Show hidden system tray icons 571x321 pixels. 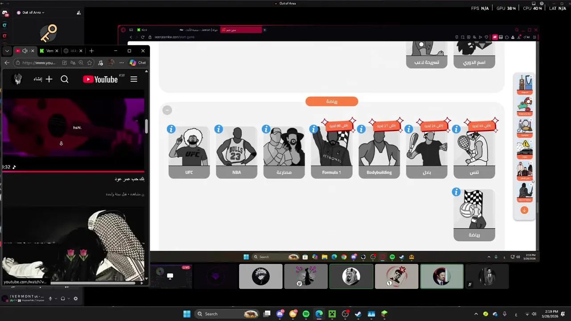(476, 314)
